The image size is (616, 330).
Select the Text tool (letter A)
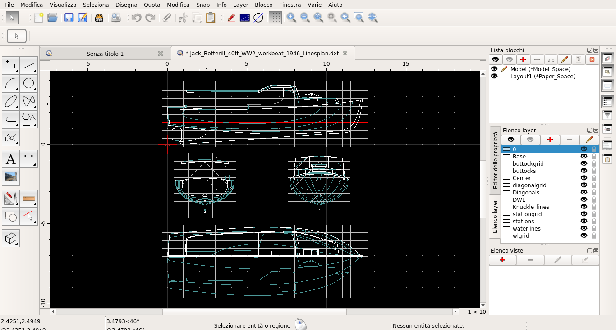point(11,159)
